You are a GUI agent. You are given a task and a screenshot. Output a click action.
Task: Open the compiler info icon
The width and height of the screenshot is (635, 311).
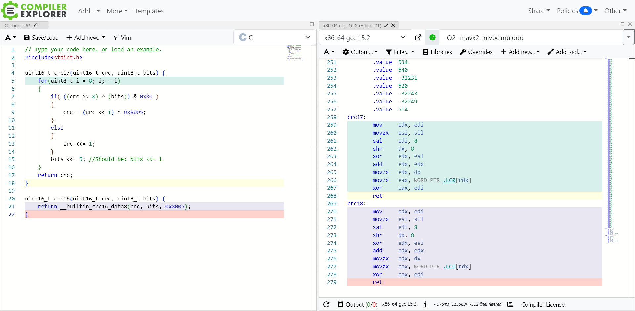pos(425,304)
